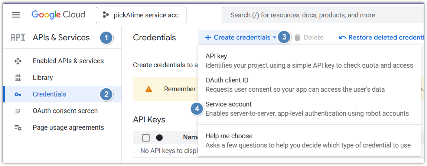Pick Help me choose option
Image resolution: width=427 pixels, height=166 pixels.
coord(229,136)
